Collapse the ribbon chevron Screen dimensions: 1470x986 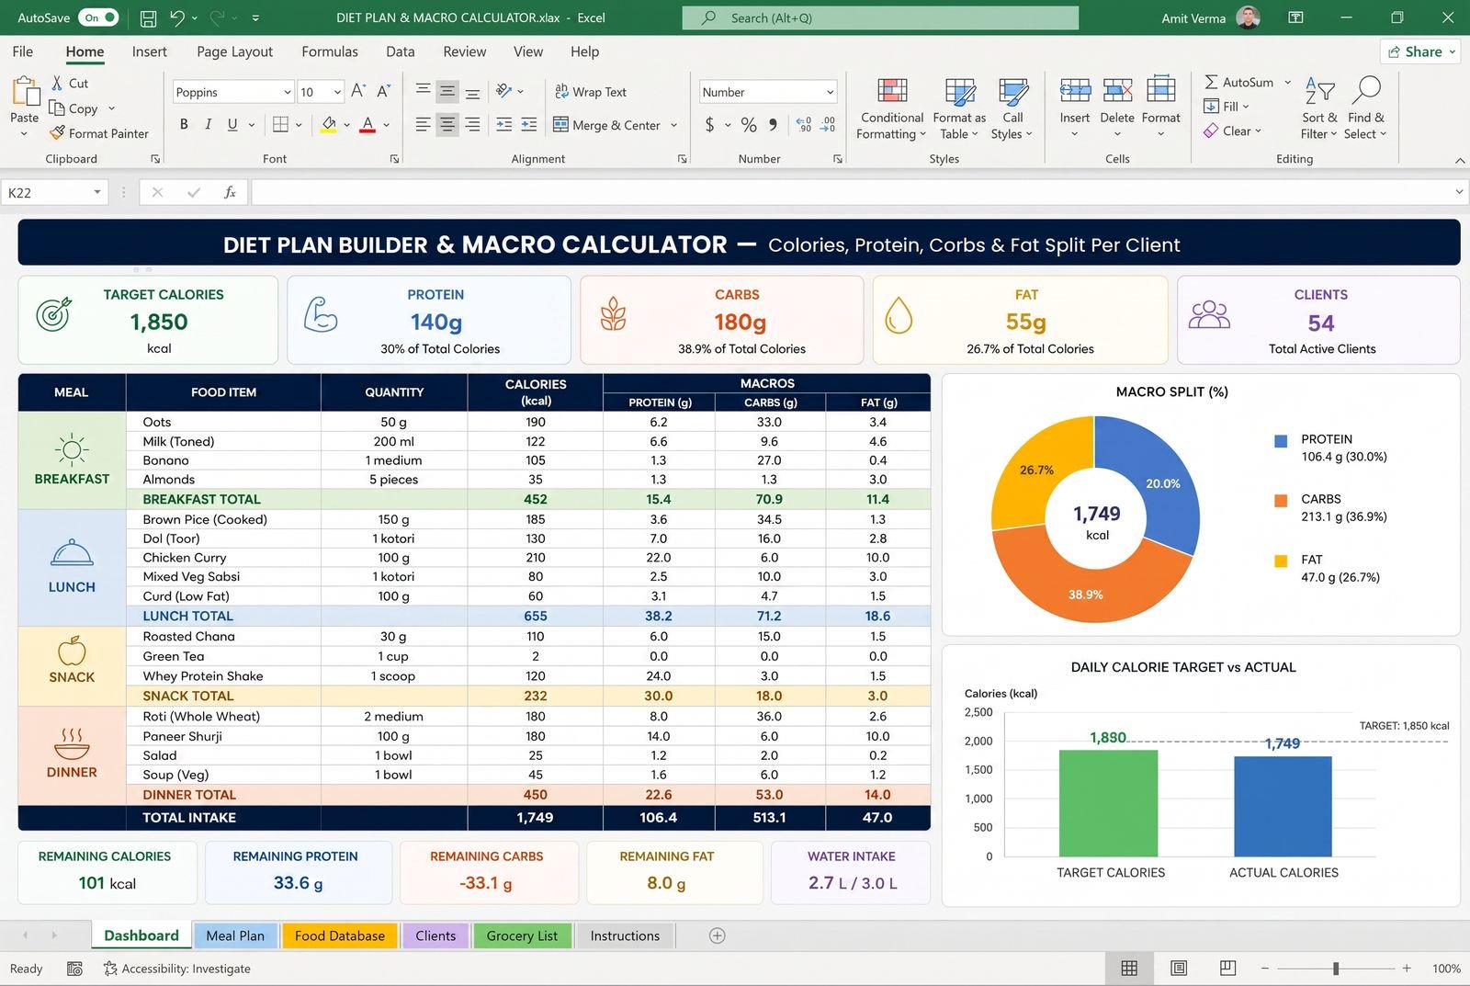[x=1459, y=160]
